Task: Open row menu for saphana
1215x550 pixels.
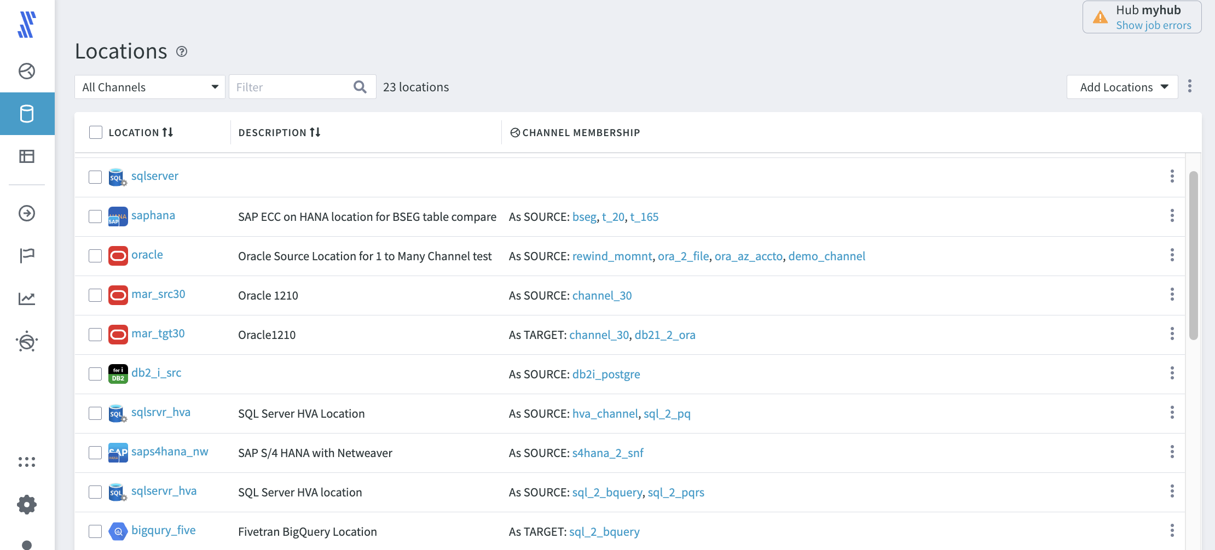Action: coord(1172,215)
